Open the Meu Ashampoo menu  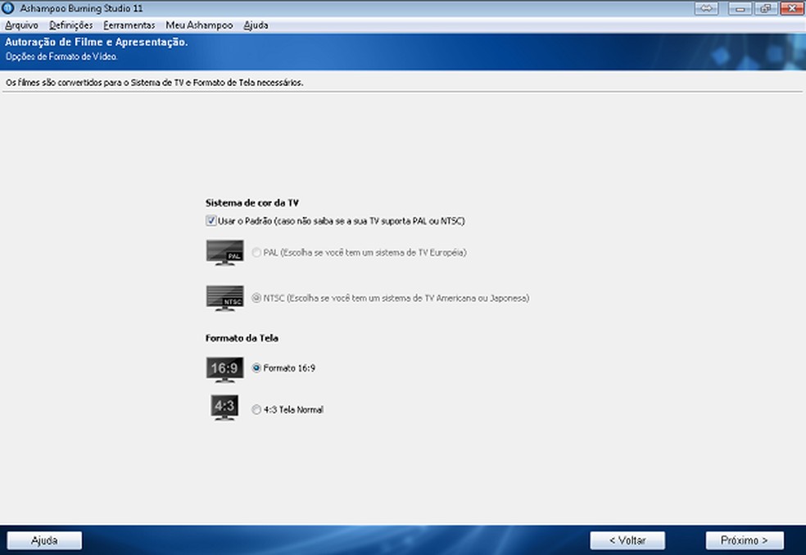point(199,25)
